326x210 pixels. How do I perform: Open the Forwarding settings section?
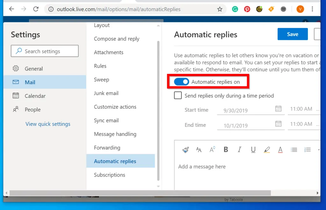pyautogui.click(x=107, y=148)
